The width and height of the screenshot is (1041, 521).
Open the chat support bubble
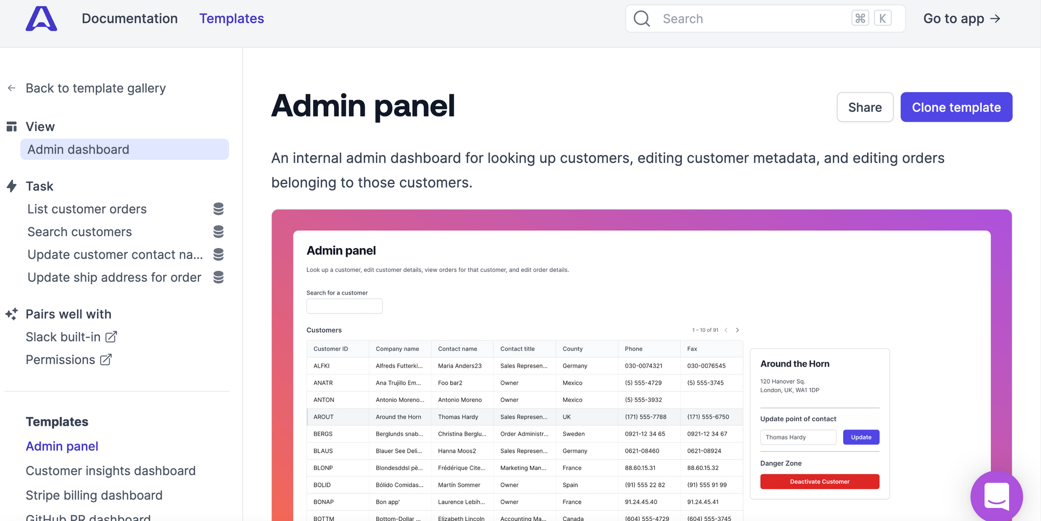point(996,497)
